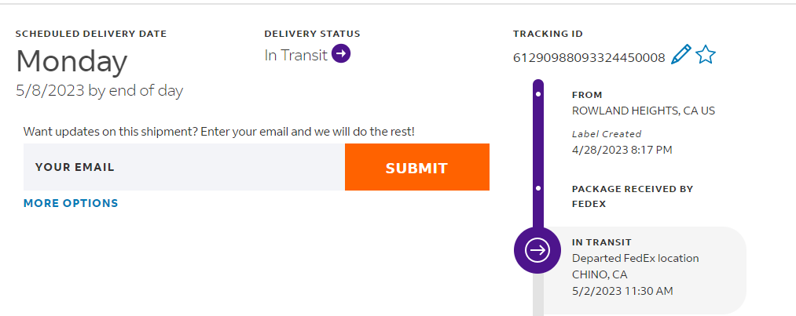Click the 5/8/2023 by end of day text

click(99, 91)
